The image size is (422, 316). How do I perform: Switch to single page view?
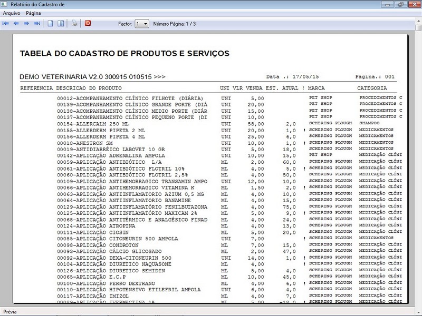click(51, 24)
